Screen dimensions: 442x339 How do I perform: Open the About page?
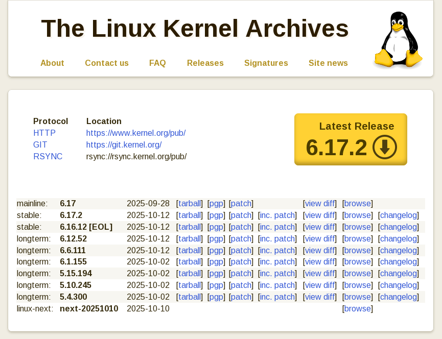(x=52, y=63)
